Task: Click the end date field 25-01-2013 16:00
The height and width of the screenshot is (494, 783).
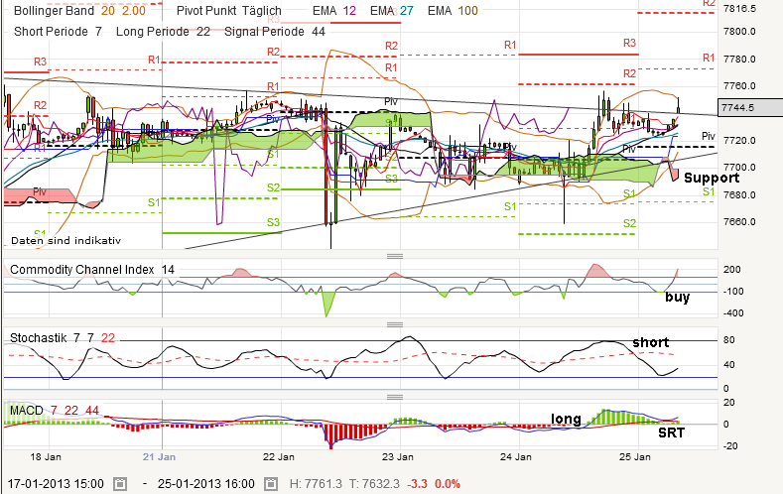Action: (x=206, y=483)
